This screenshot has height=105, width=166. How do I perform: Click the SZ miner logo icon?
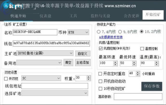pos(6,5)
